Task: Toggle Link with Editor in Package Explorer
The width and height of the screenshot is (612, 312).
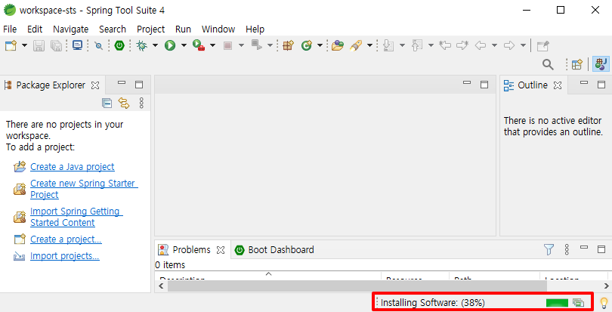Action: tap(124, 103)
